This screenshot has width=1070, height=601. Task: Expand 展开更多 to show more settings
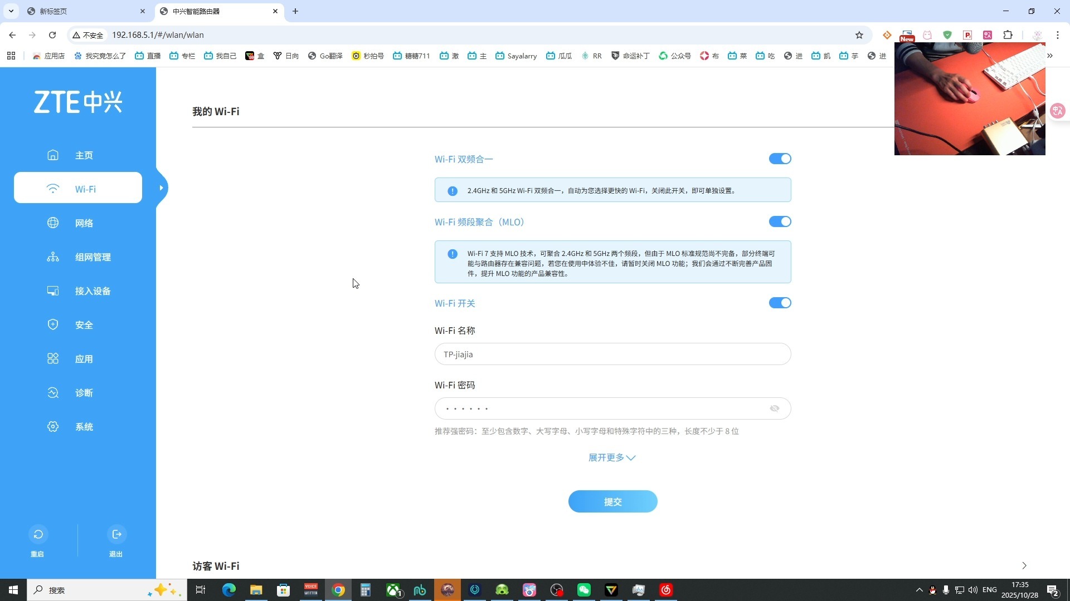point(612,457)
